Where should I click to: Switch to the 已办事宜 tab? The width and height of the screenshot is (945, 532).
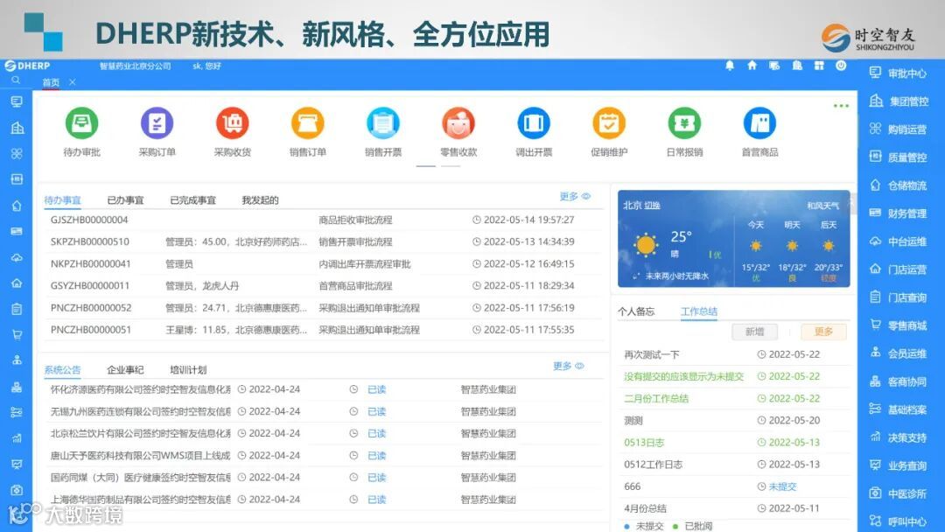125,200
